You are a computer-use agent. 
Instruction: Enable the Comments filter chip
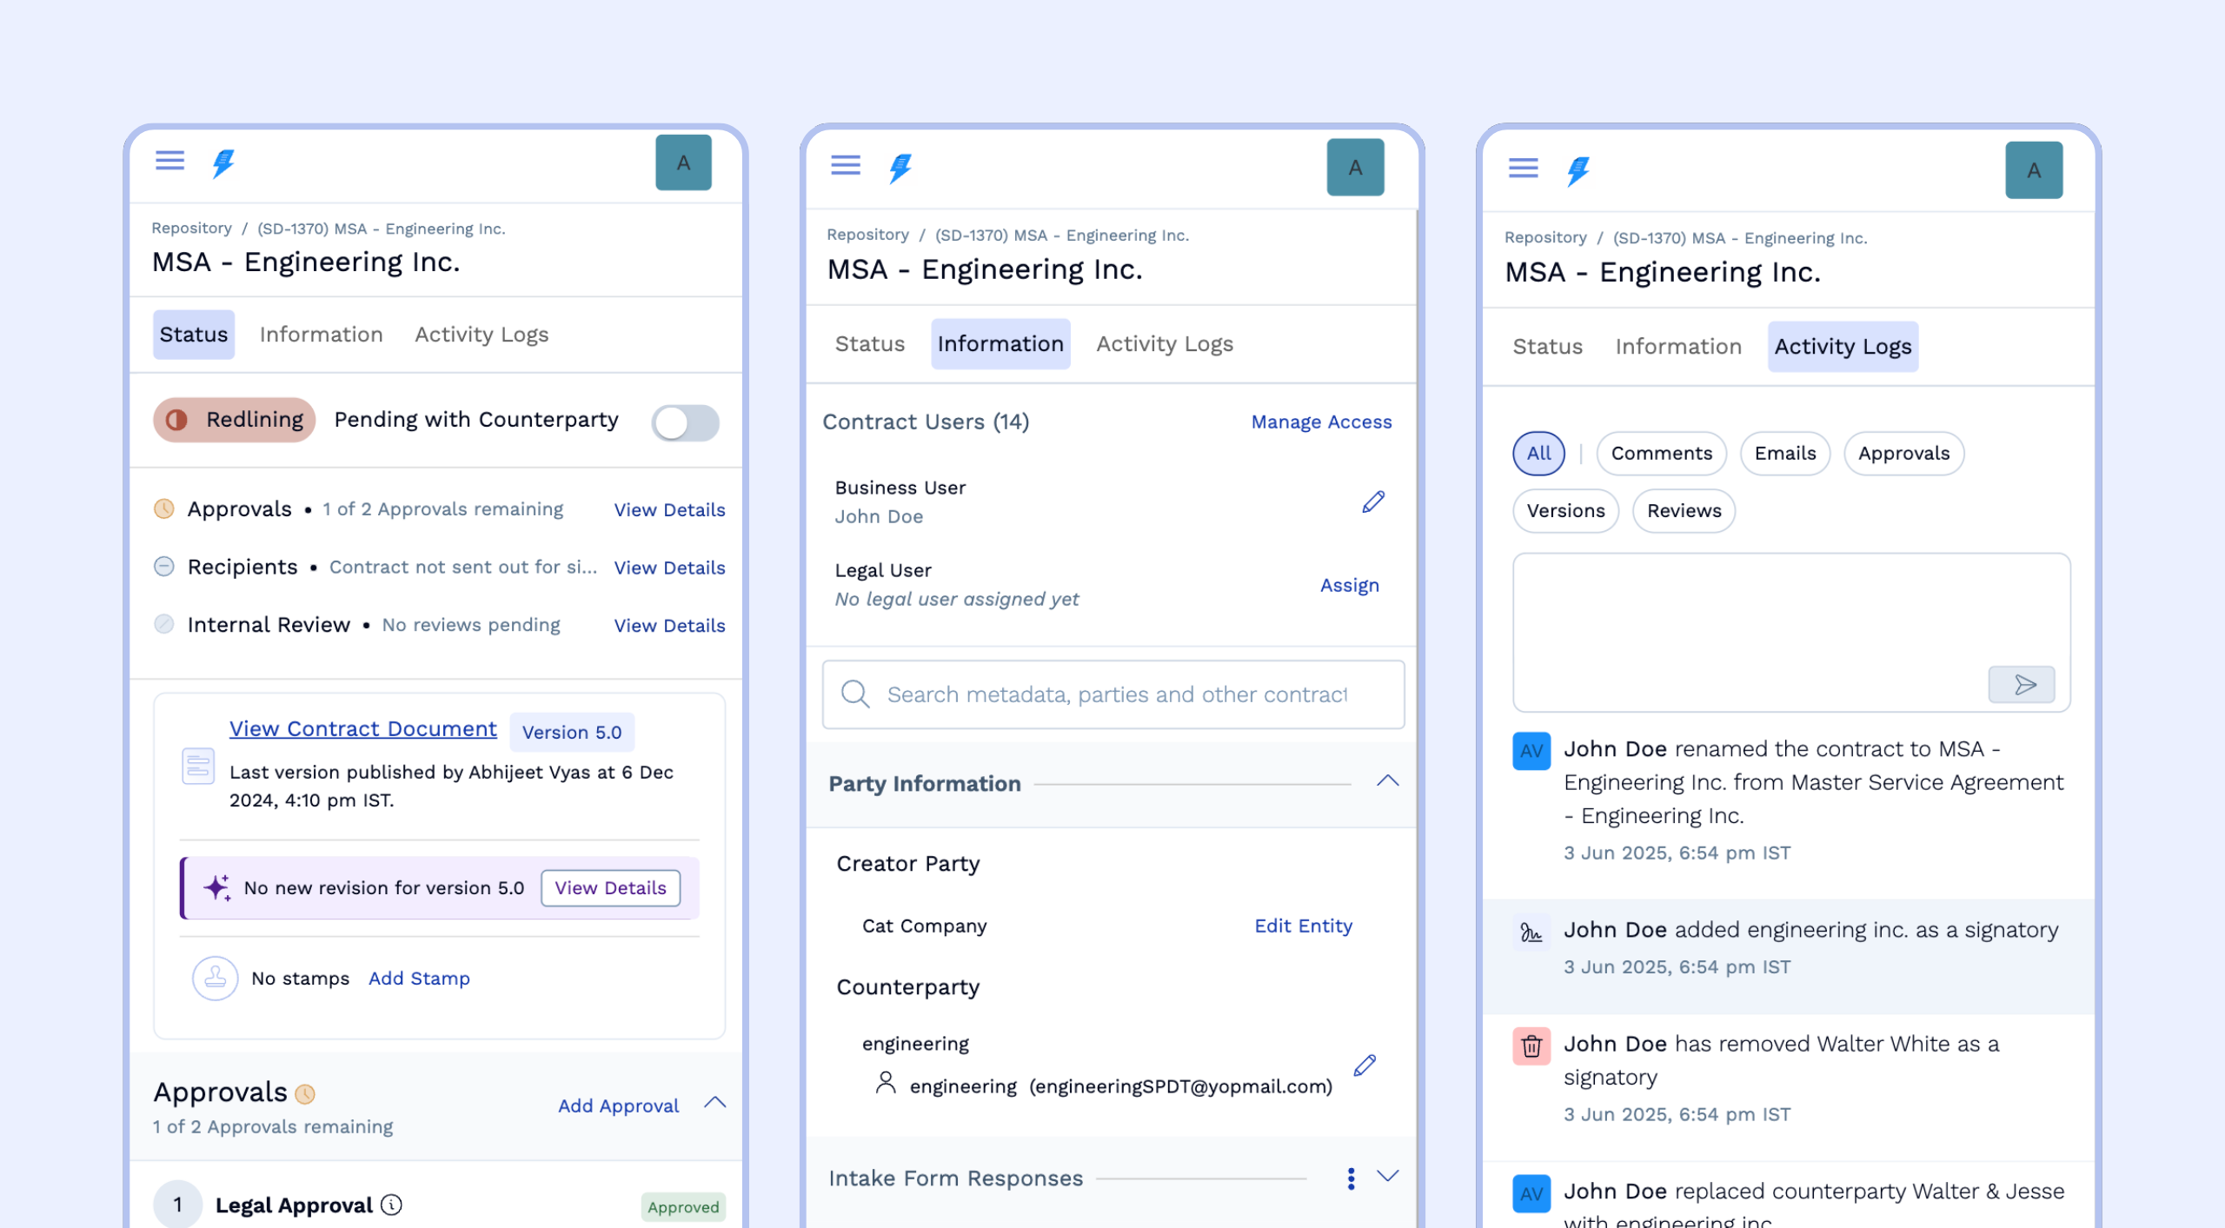1661,454
